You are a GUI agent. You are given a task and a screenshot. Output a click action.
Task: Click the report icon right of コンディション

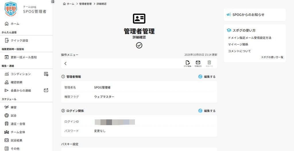pyautogui.click(x=46, y=74)
